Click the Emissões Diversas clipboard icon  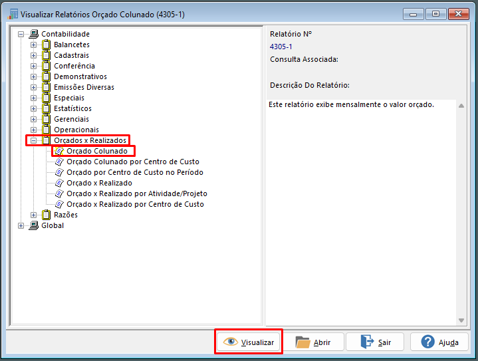coord(46,88)
